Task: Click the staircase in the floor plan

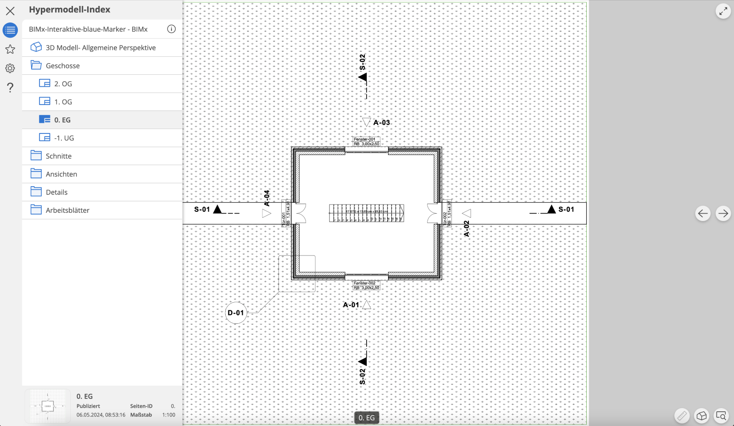Action: 367,213
